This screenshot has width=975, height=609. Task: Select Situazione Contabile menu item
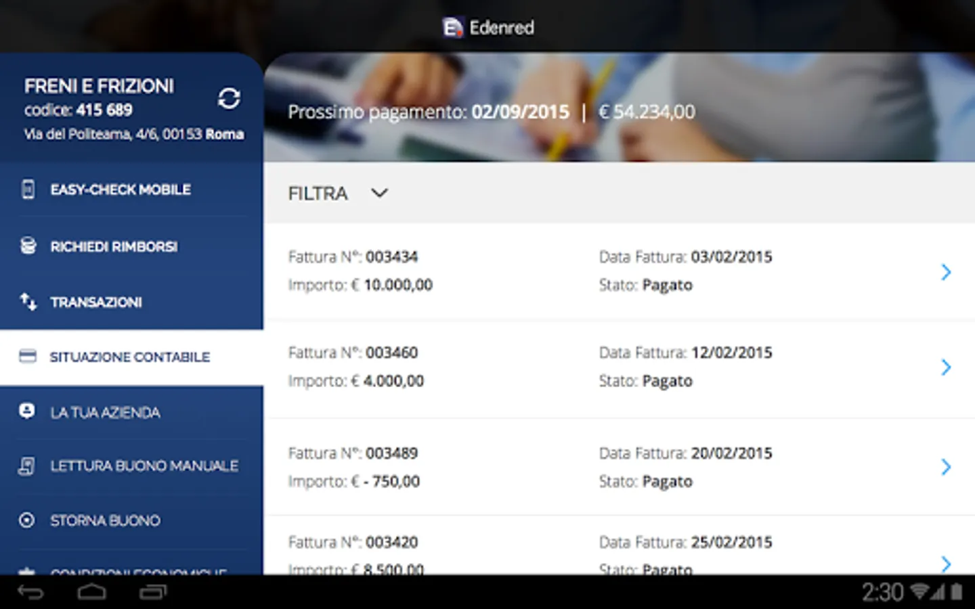132,357
